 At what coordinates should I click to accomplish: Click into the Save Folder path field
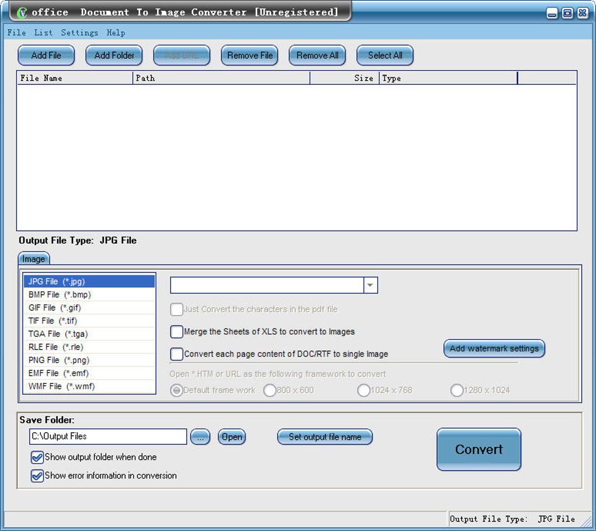tap(108, 436)
